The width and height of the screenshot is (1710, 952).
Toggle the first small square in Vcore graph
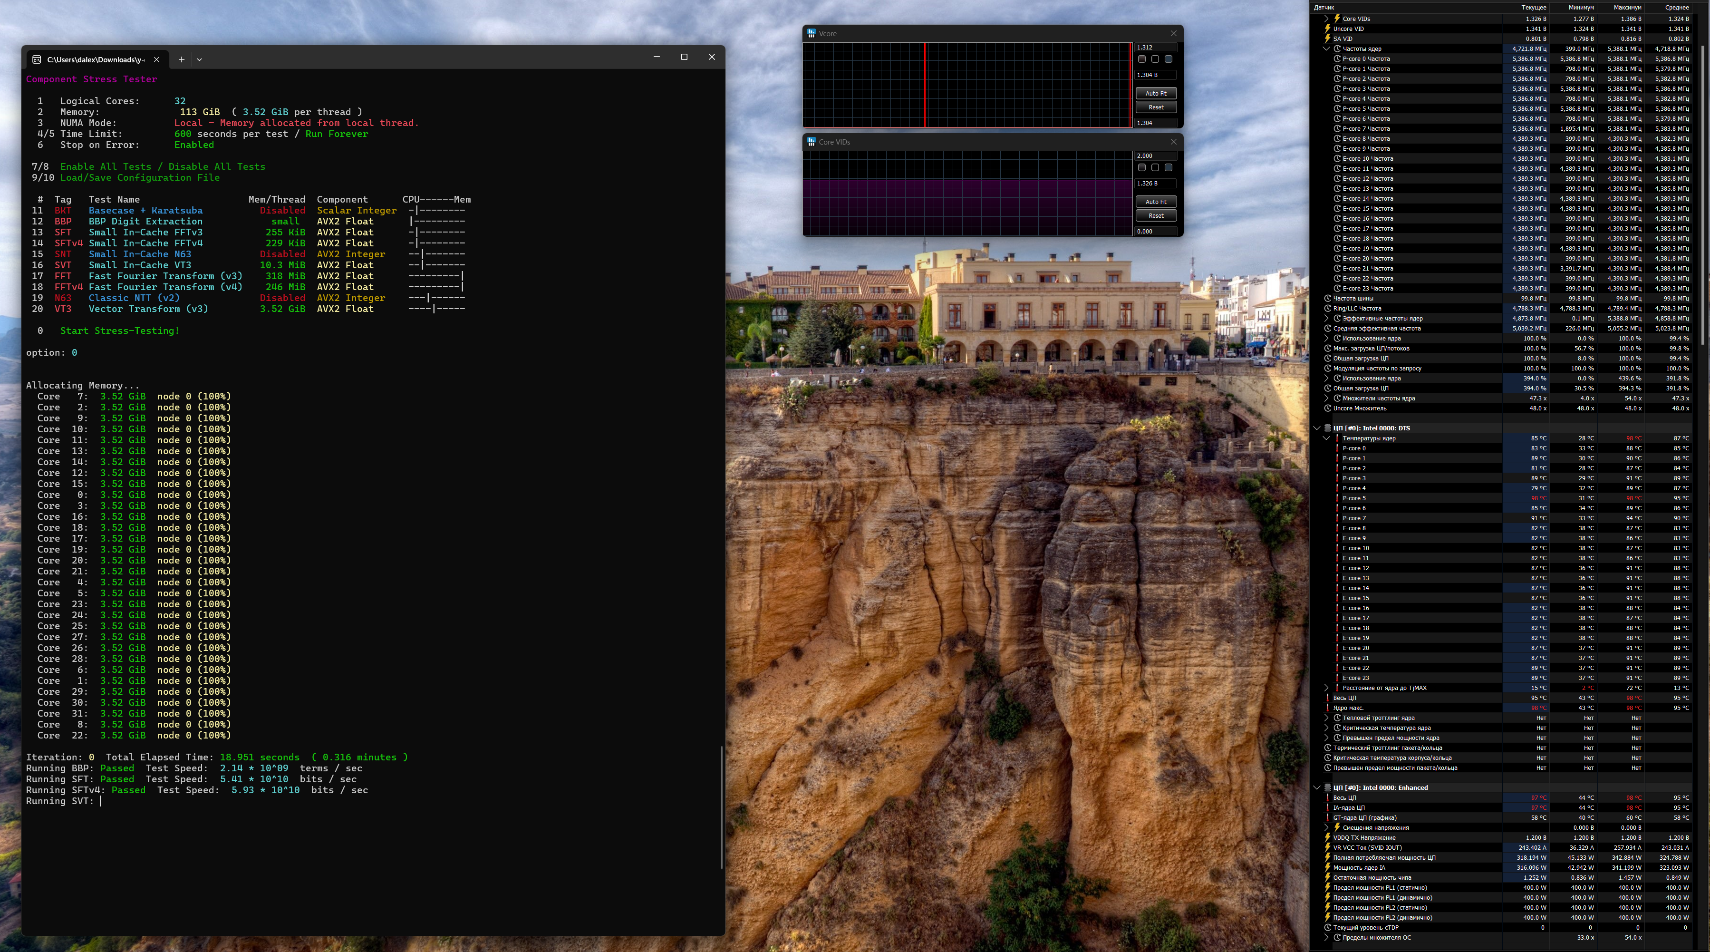(1142, 59)
